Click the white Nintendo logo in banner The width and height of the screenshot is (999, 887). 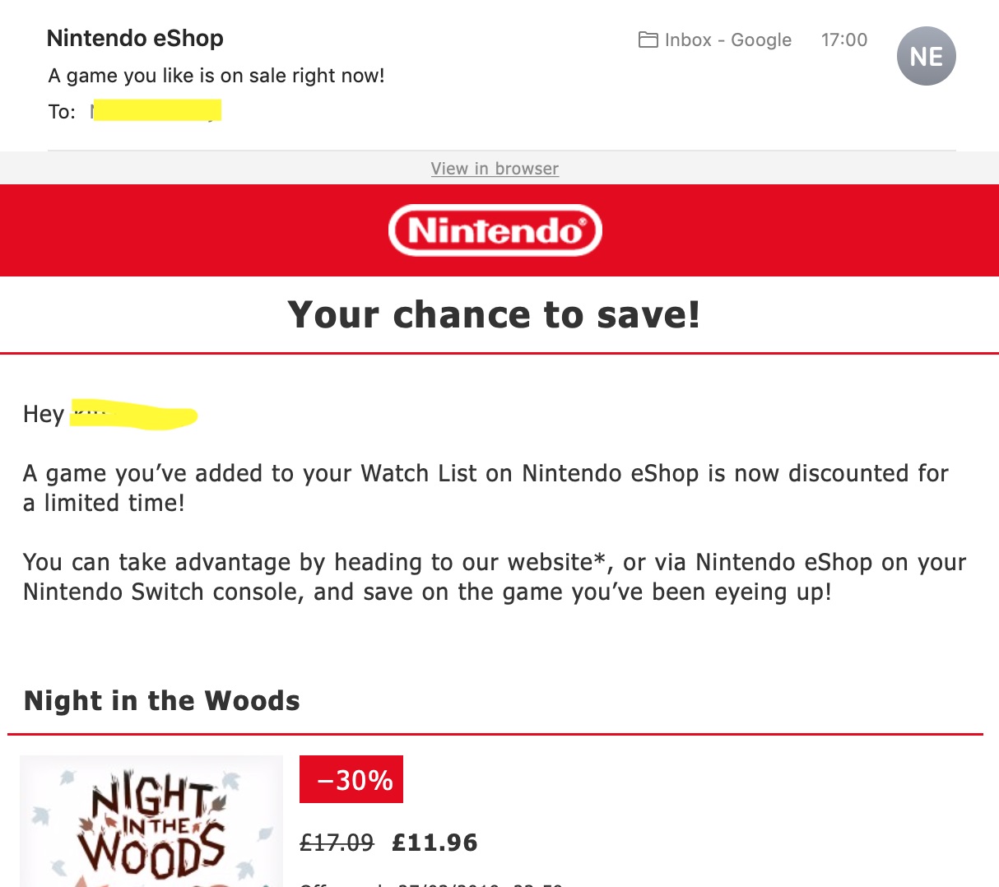coord(495,230)
